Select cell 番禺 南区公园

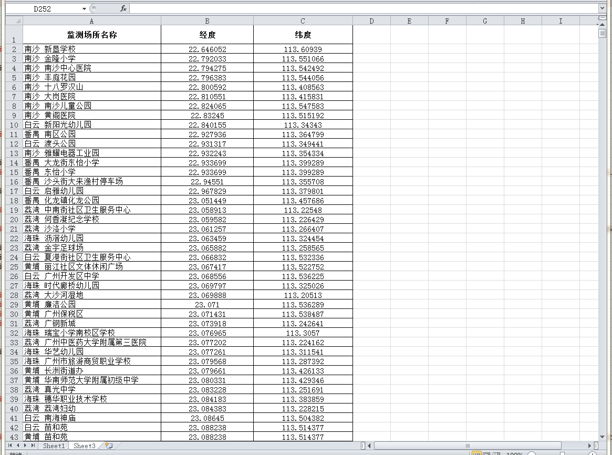pos(92,134)
